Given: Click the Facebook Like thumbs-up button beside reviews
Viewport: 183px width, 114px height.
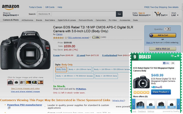Looking at the screenshot, I should tap(96, 37).
